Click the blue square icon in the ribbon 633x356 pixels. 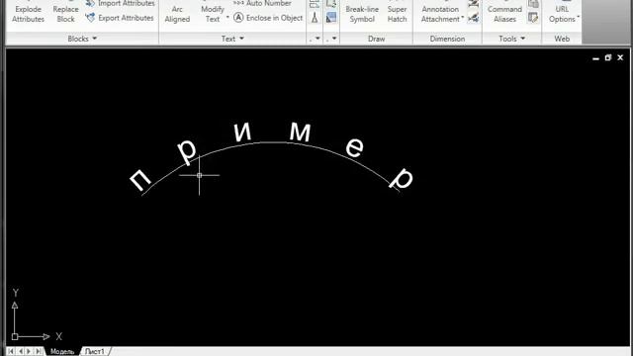coord(331,18)
